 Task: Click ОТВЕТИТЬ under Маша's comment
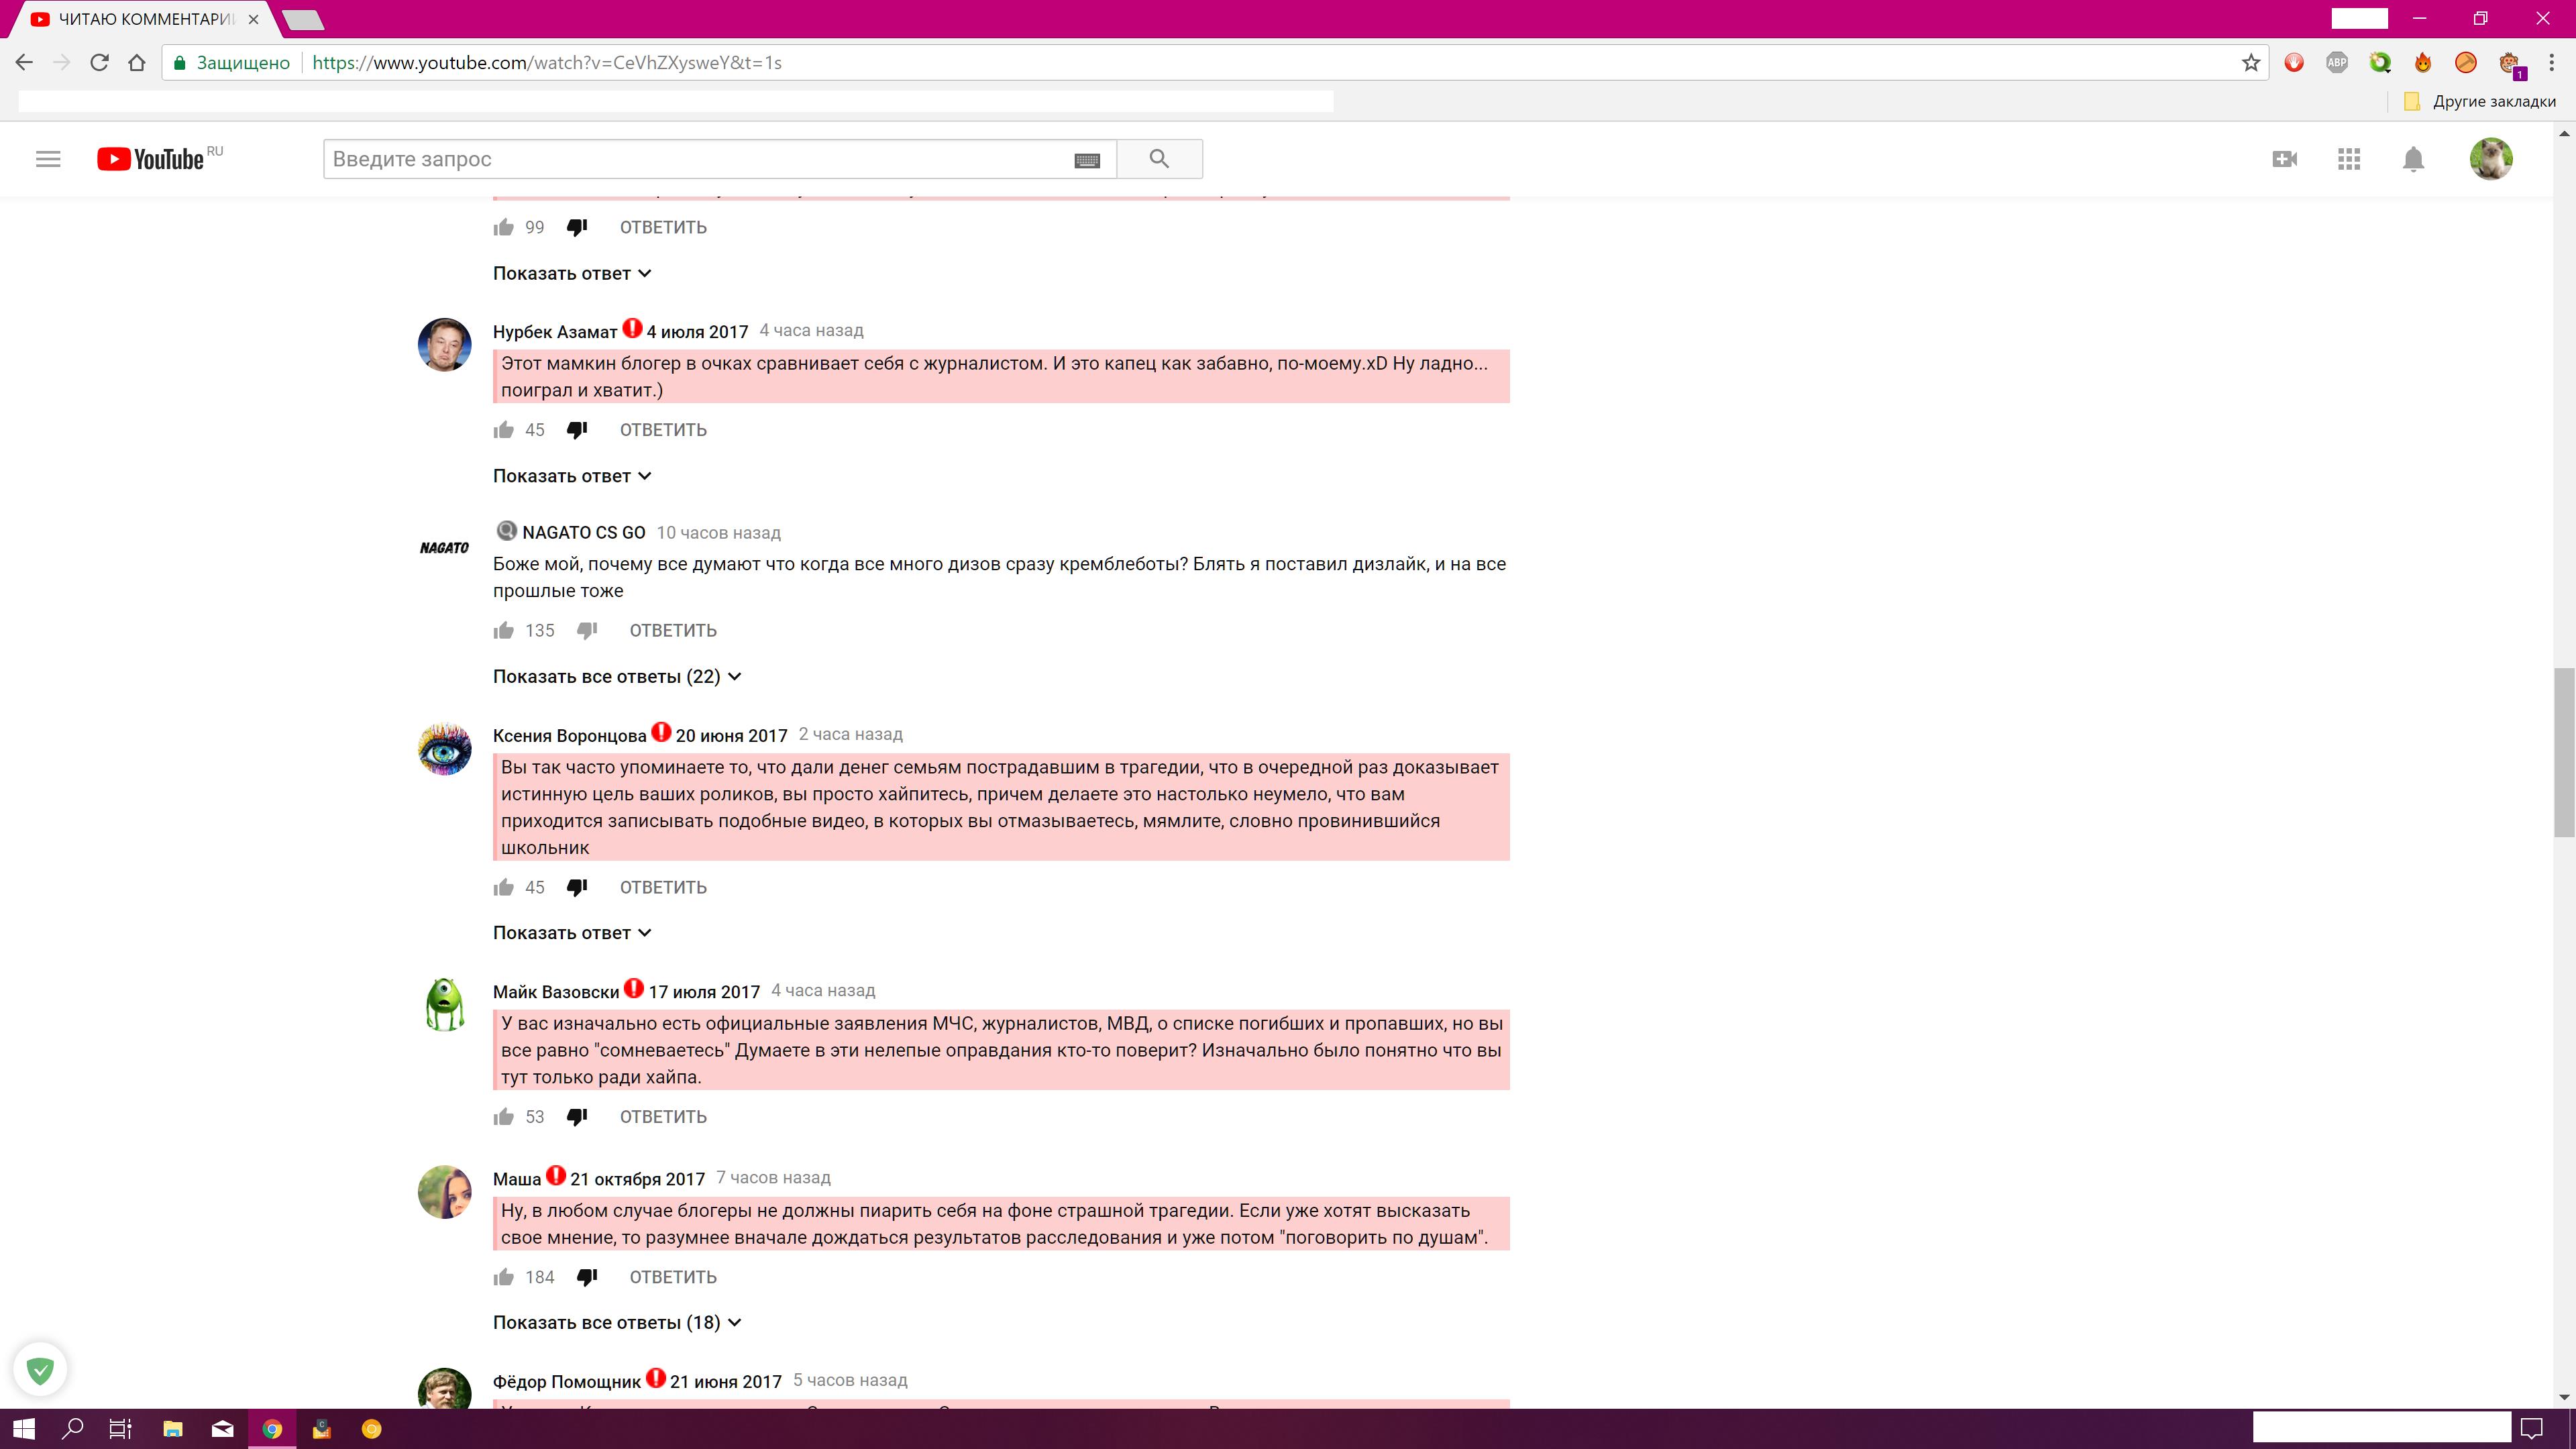pos(673,1277)
